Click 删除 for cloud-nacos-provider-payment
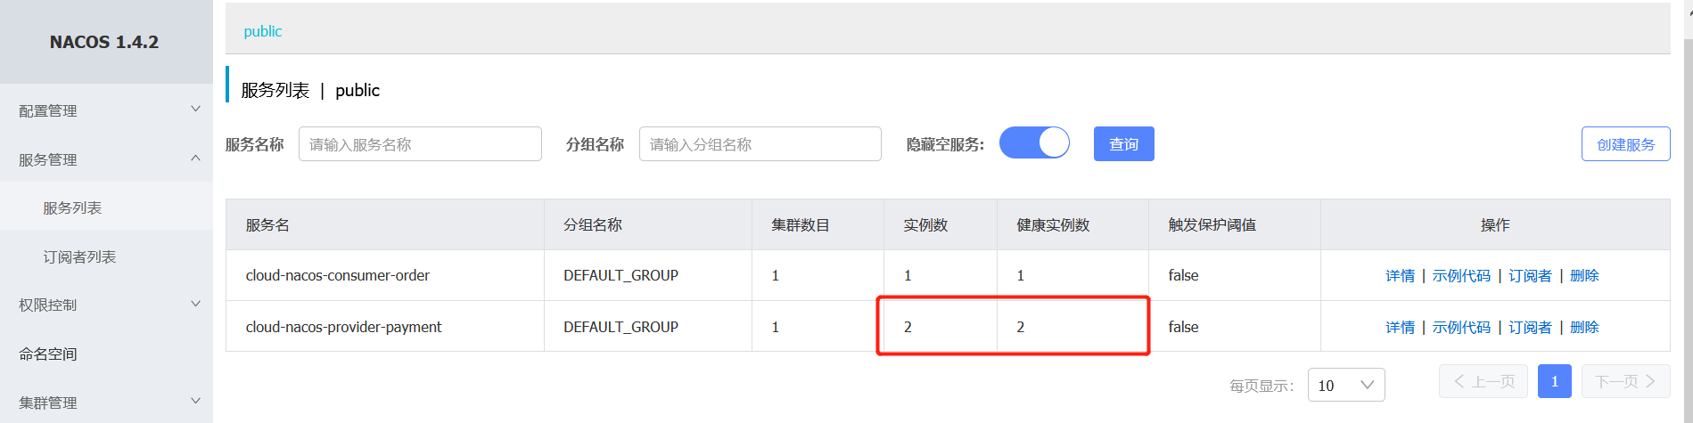Image resolution: width=1693 pixels, height=423 pixels. [x=1584, y=328]
